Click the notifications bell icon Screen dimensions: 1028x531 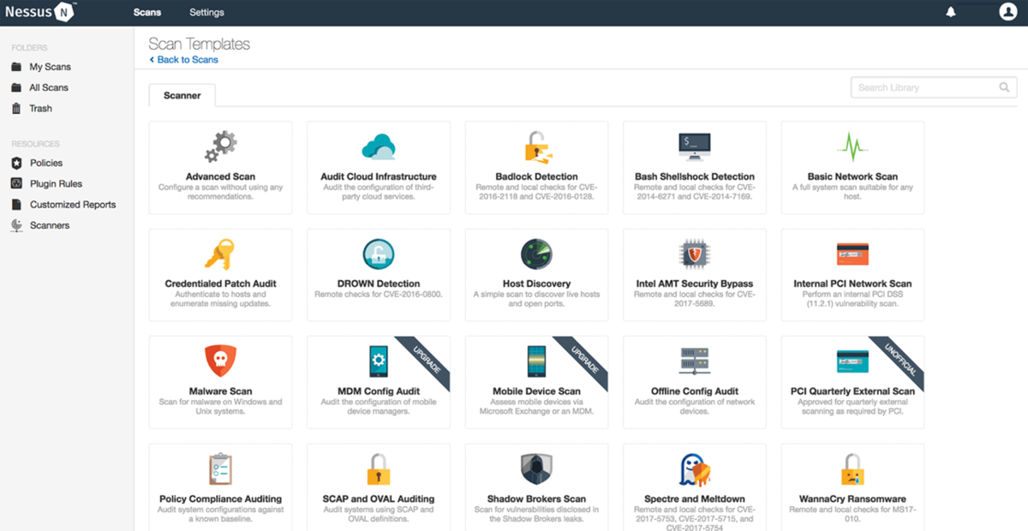pyautogui.click(x=951, y=12)
